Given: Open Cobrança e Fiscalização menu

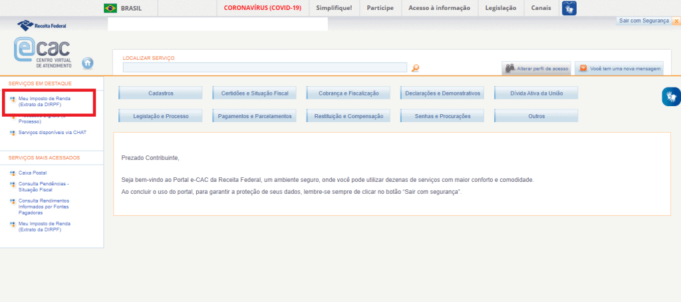Looking at the screenshot, I should [x=348, y=93].
